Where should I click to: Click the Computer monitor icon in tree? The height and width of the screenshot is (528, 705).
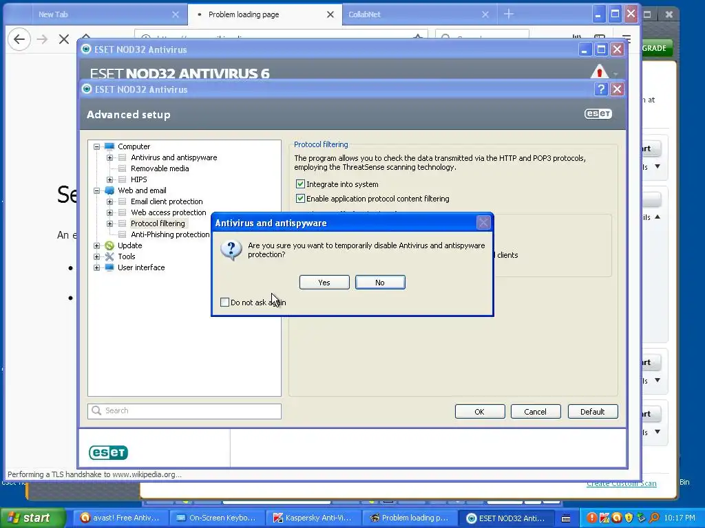click(109, 146)
